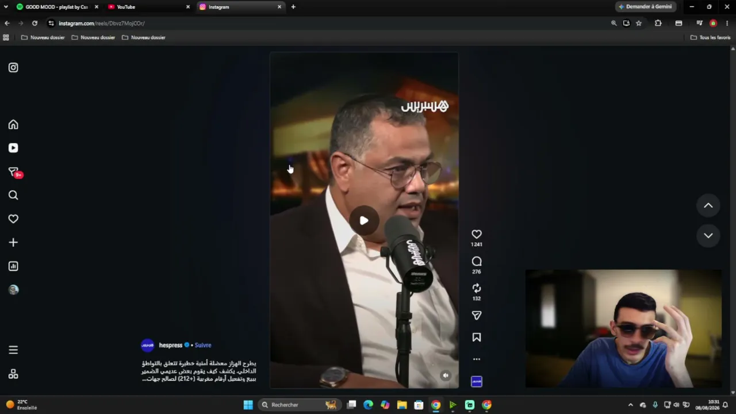Launch Microsoft Edge from the taskbar

pyautogui.click(x=369, y=405)
